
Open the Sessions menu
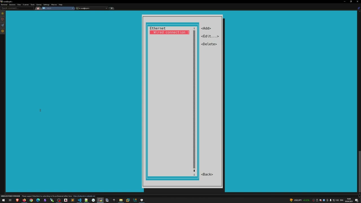12,5
